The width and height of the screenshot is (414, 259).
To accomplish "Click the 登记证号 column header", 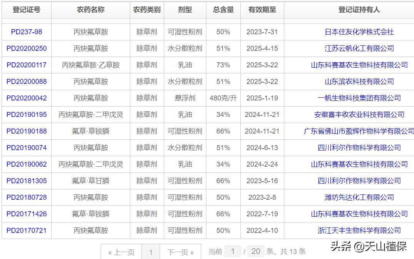I will [x=25, y=10].
